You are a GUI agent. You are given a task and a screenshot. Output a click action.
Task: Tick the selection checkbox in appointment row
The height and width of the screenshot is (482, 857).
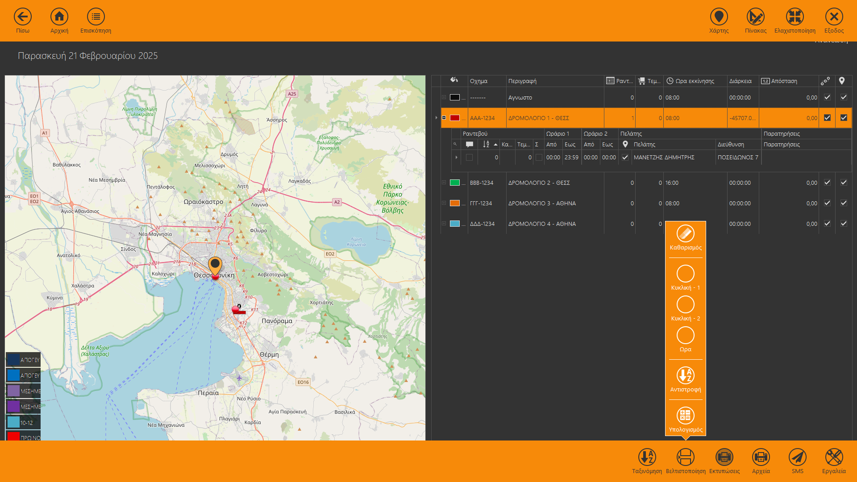tap(469, 157)
